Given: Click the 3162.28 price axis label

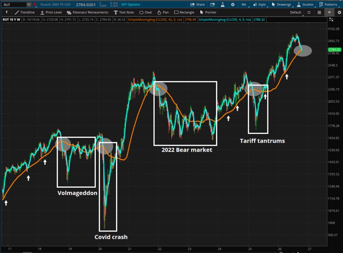Looking at the screenshot, I should (x=334, y=29).
